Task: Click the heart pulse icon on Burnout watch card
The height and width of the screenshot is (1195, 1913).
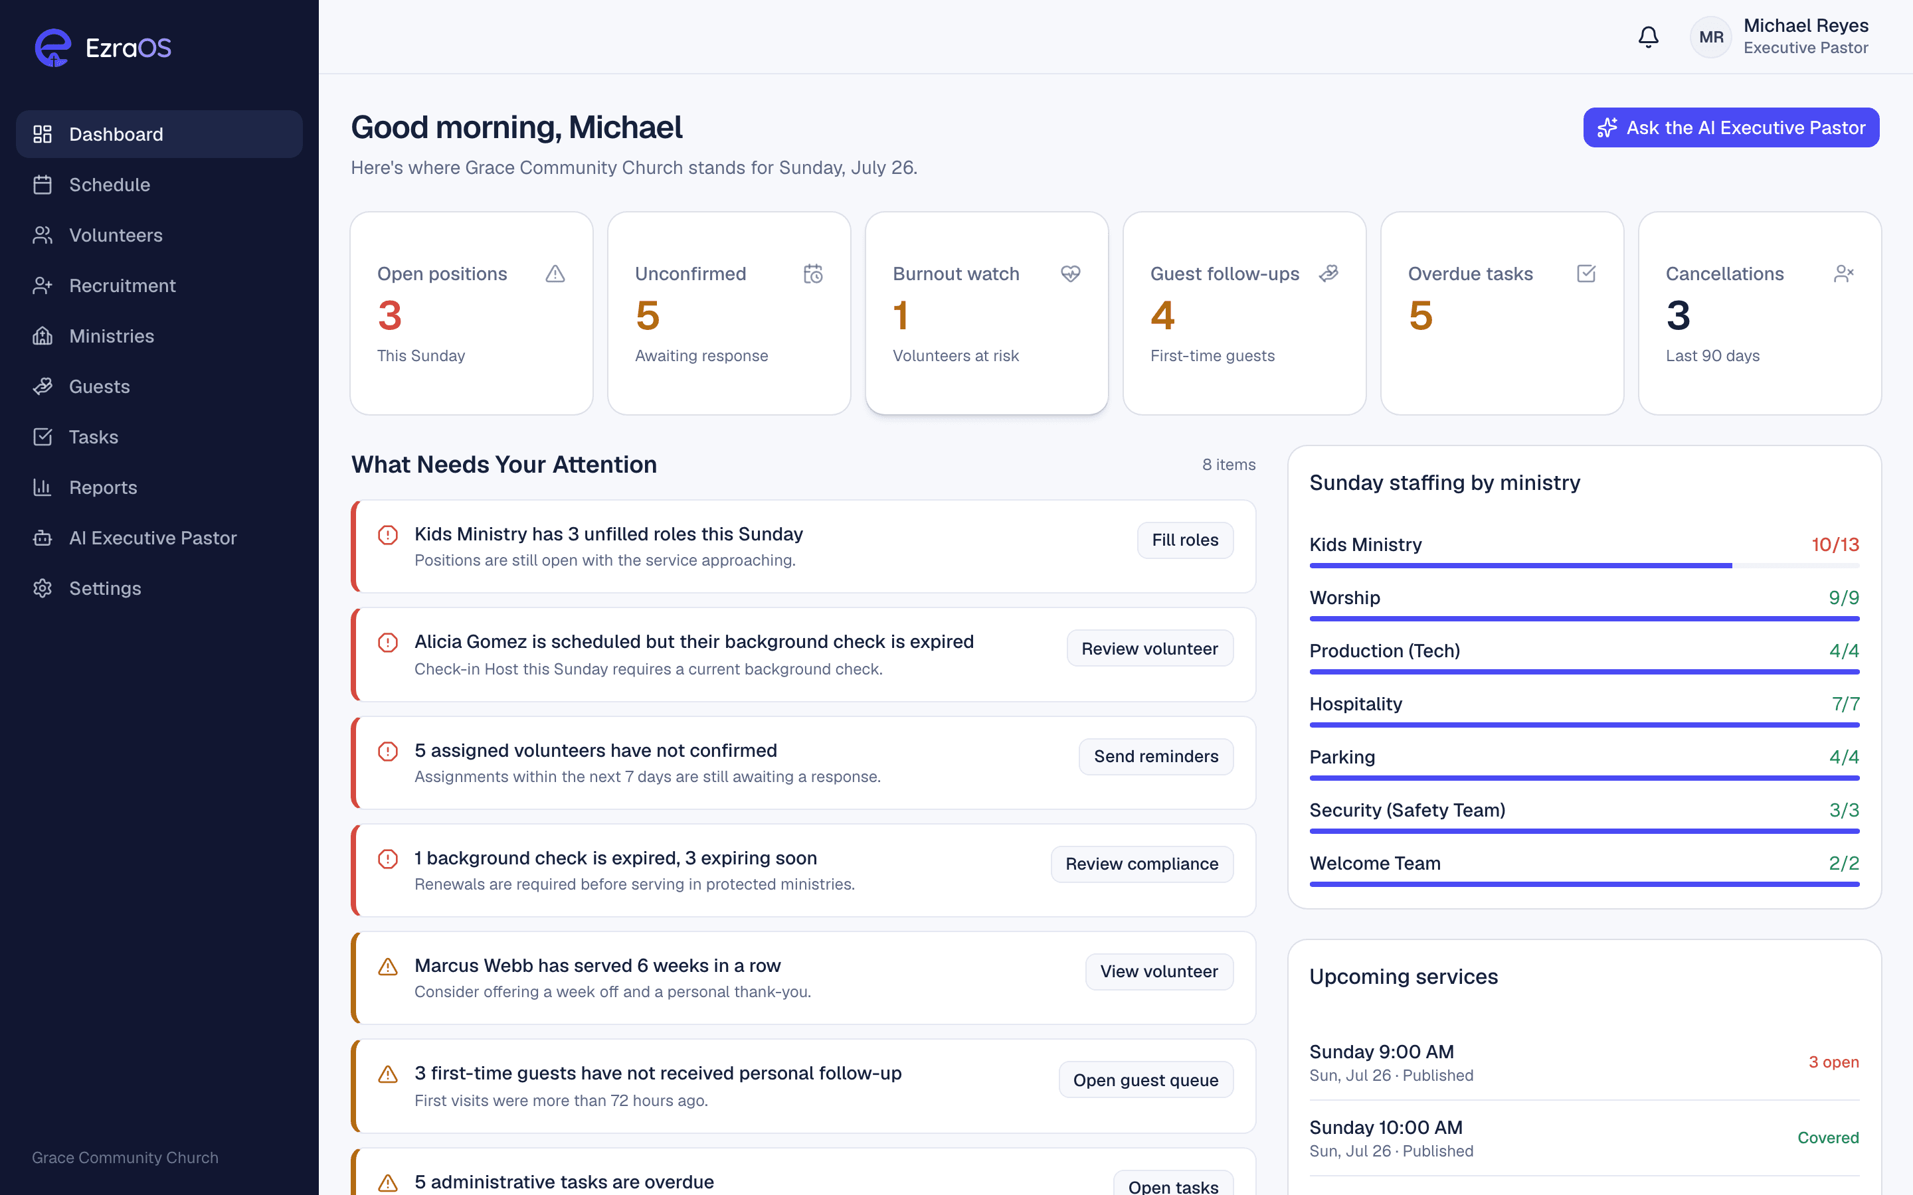Action: pyautogui.click(x=1070, y=274)
